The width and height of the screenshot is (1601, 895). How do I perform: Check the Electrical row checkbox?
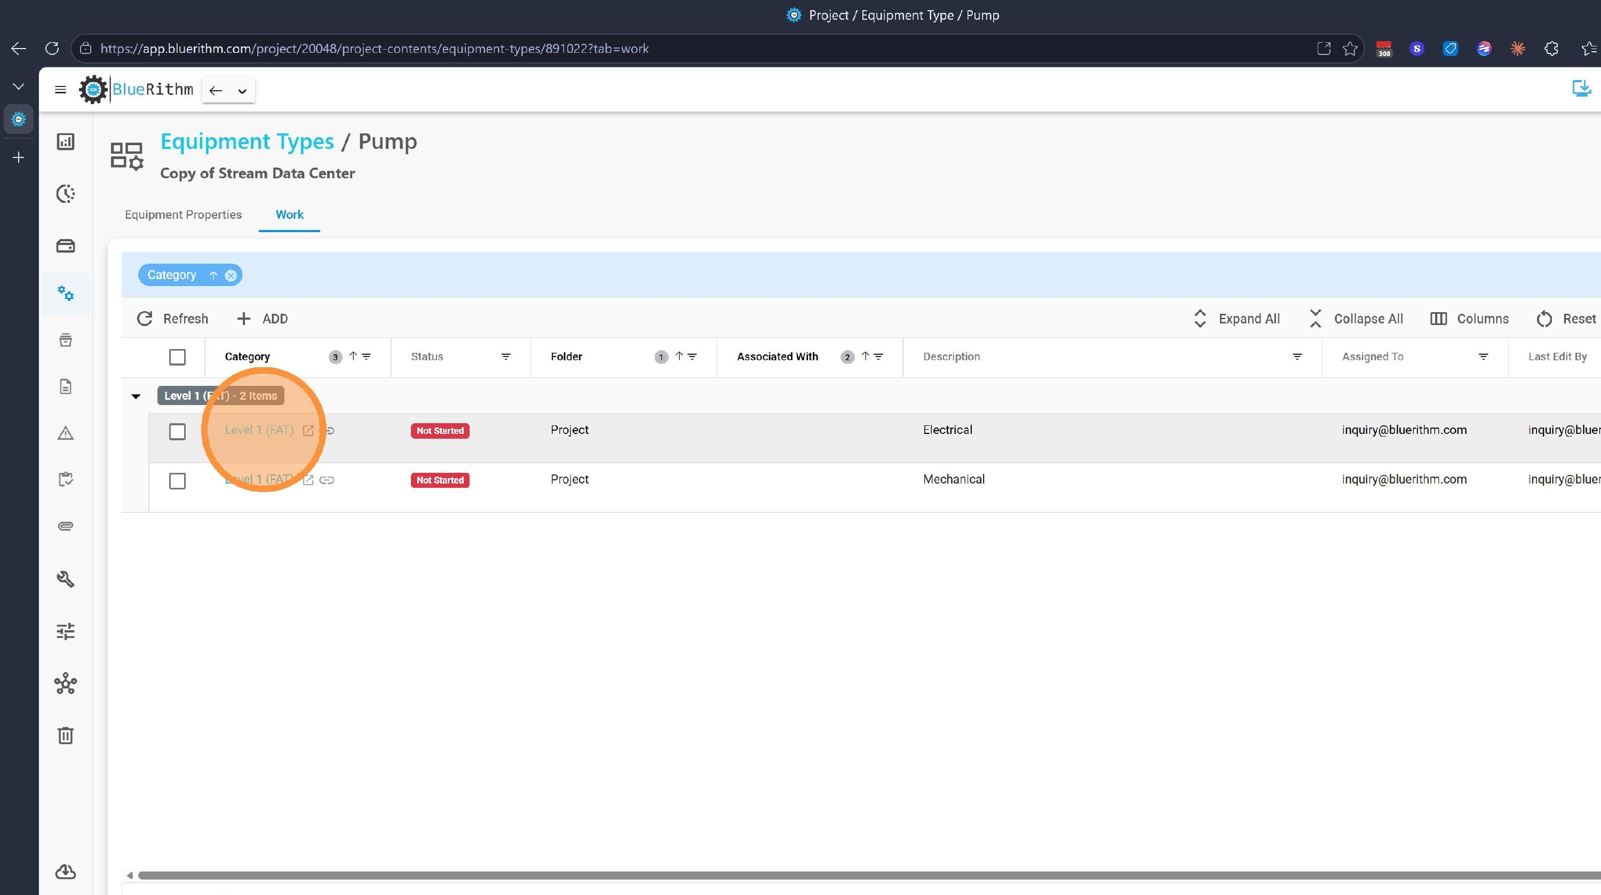(177, 431)
